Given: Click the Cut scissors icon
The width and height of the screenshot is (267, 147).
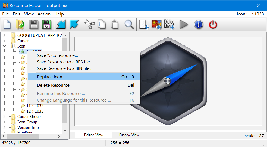Looking at the screenshot, I should (x=89, y=25).
